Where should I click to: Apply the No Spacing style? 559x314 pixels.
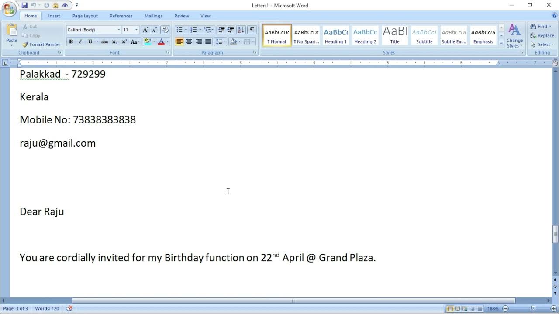(306, 35)
